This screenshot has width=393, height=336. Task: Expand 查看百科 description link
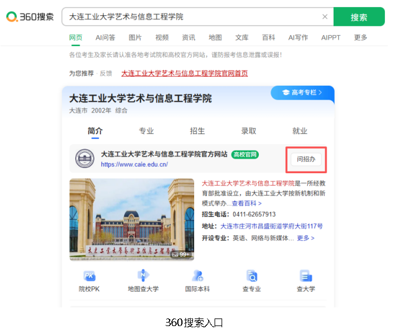(x=247, y=204)
